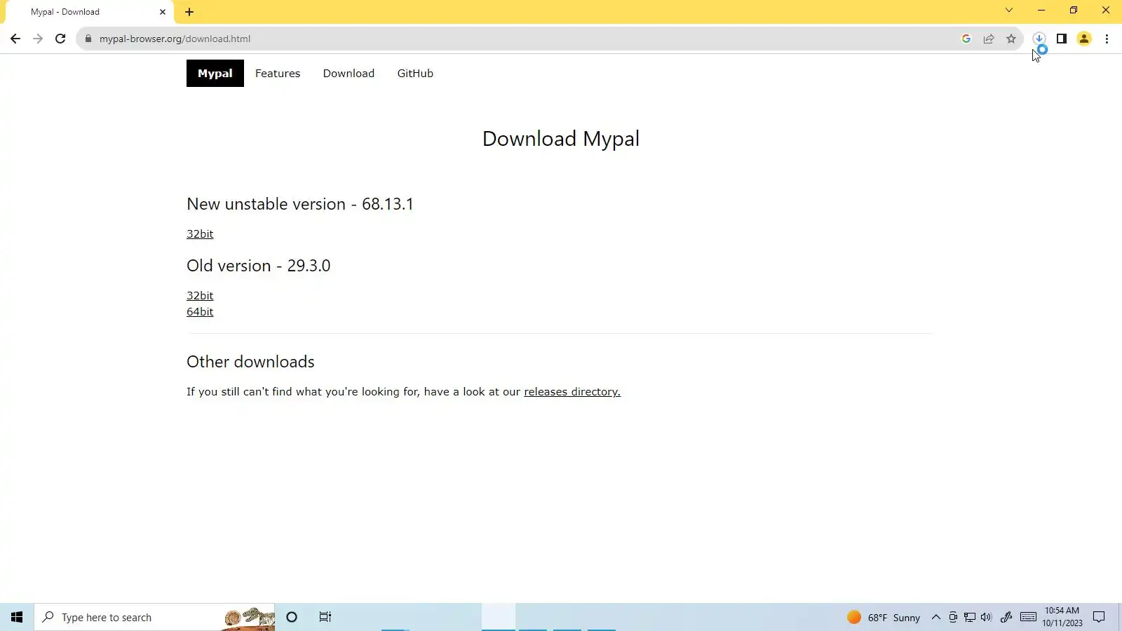
Task: Share this page using the share icon
Action: 989,39
